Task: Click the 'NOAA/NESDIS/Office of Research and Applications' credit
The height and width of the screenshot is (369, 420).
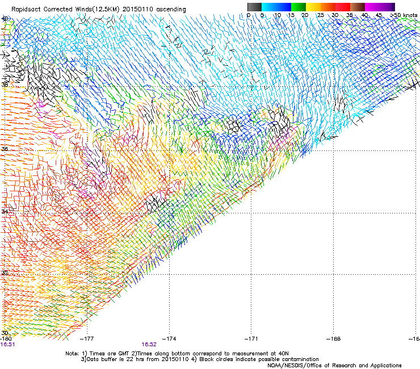Action: pyautogui.click(x=334, y=366)
